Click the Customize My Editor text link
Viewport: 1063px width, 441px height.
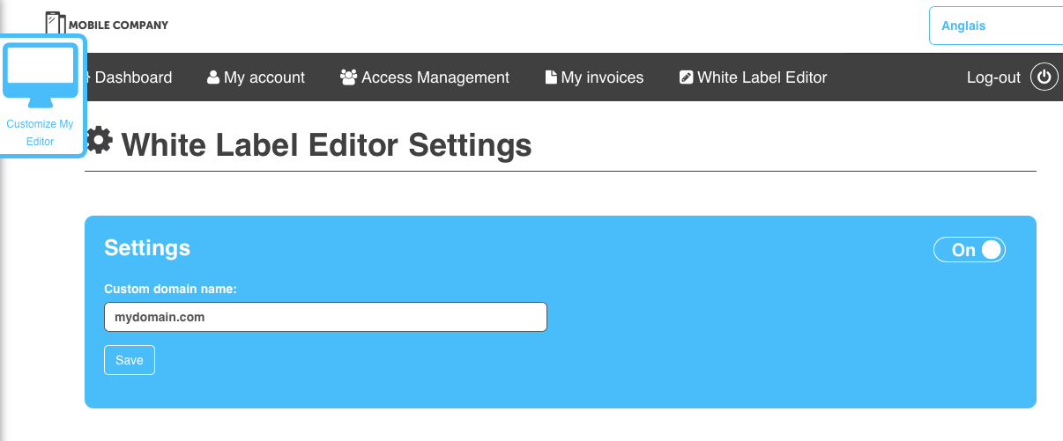40,133
